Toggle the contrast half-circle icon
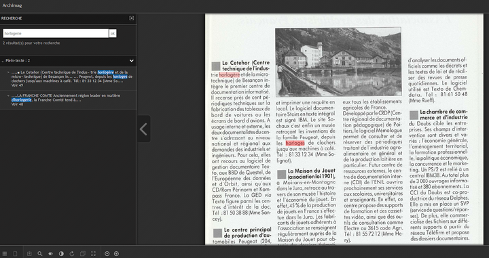489x258 pixels. click(61, 254)
